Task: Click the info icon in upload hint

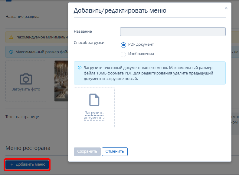Action: click(80, 68)
